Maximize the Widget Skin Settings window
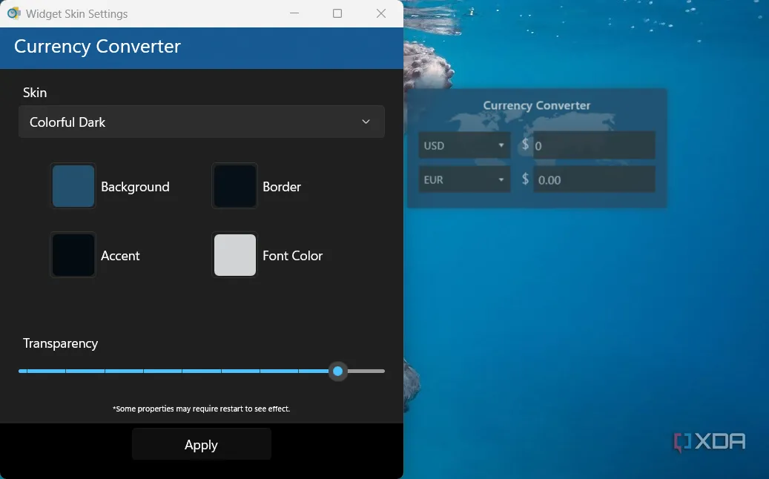The height and width of the screenshot is (479, 769). coord(337,13)
